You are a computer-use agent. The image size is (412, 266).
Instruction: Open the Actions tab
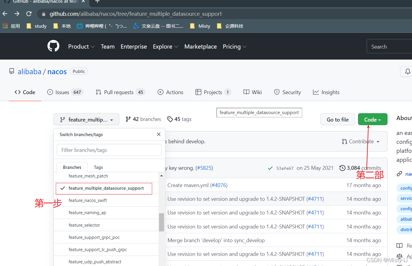[x=170, y=92]
